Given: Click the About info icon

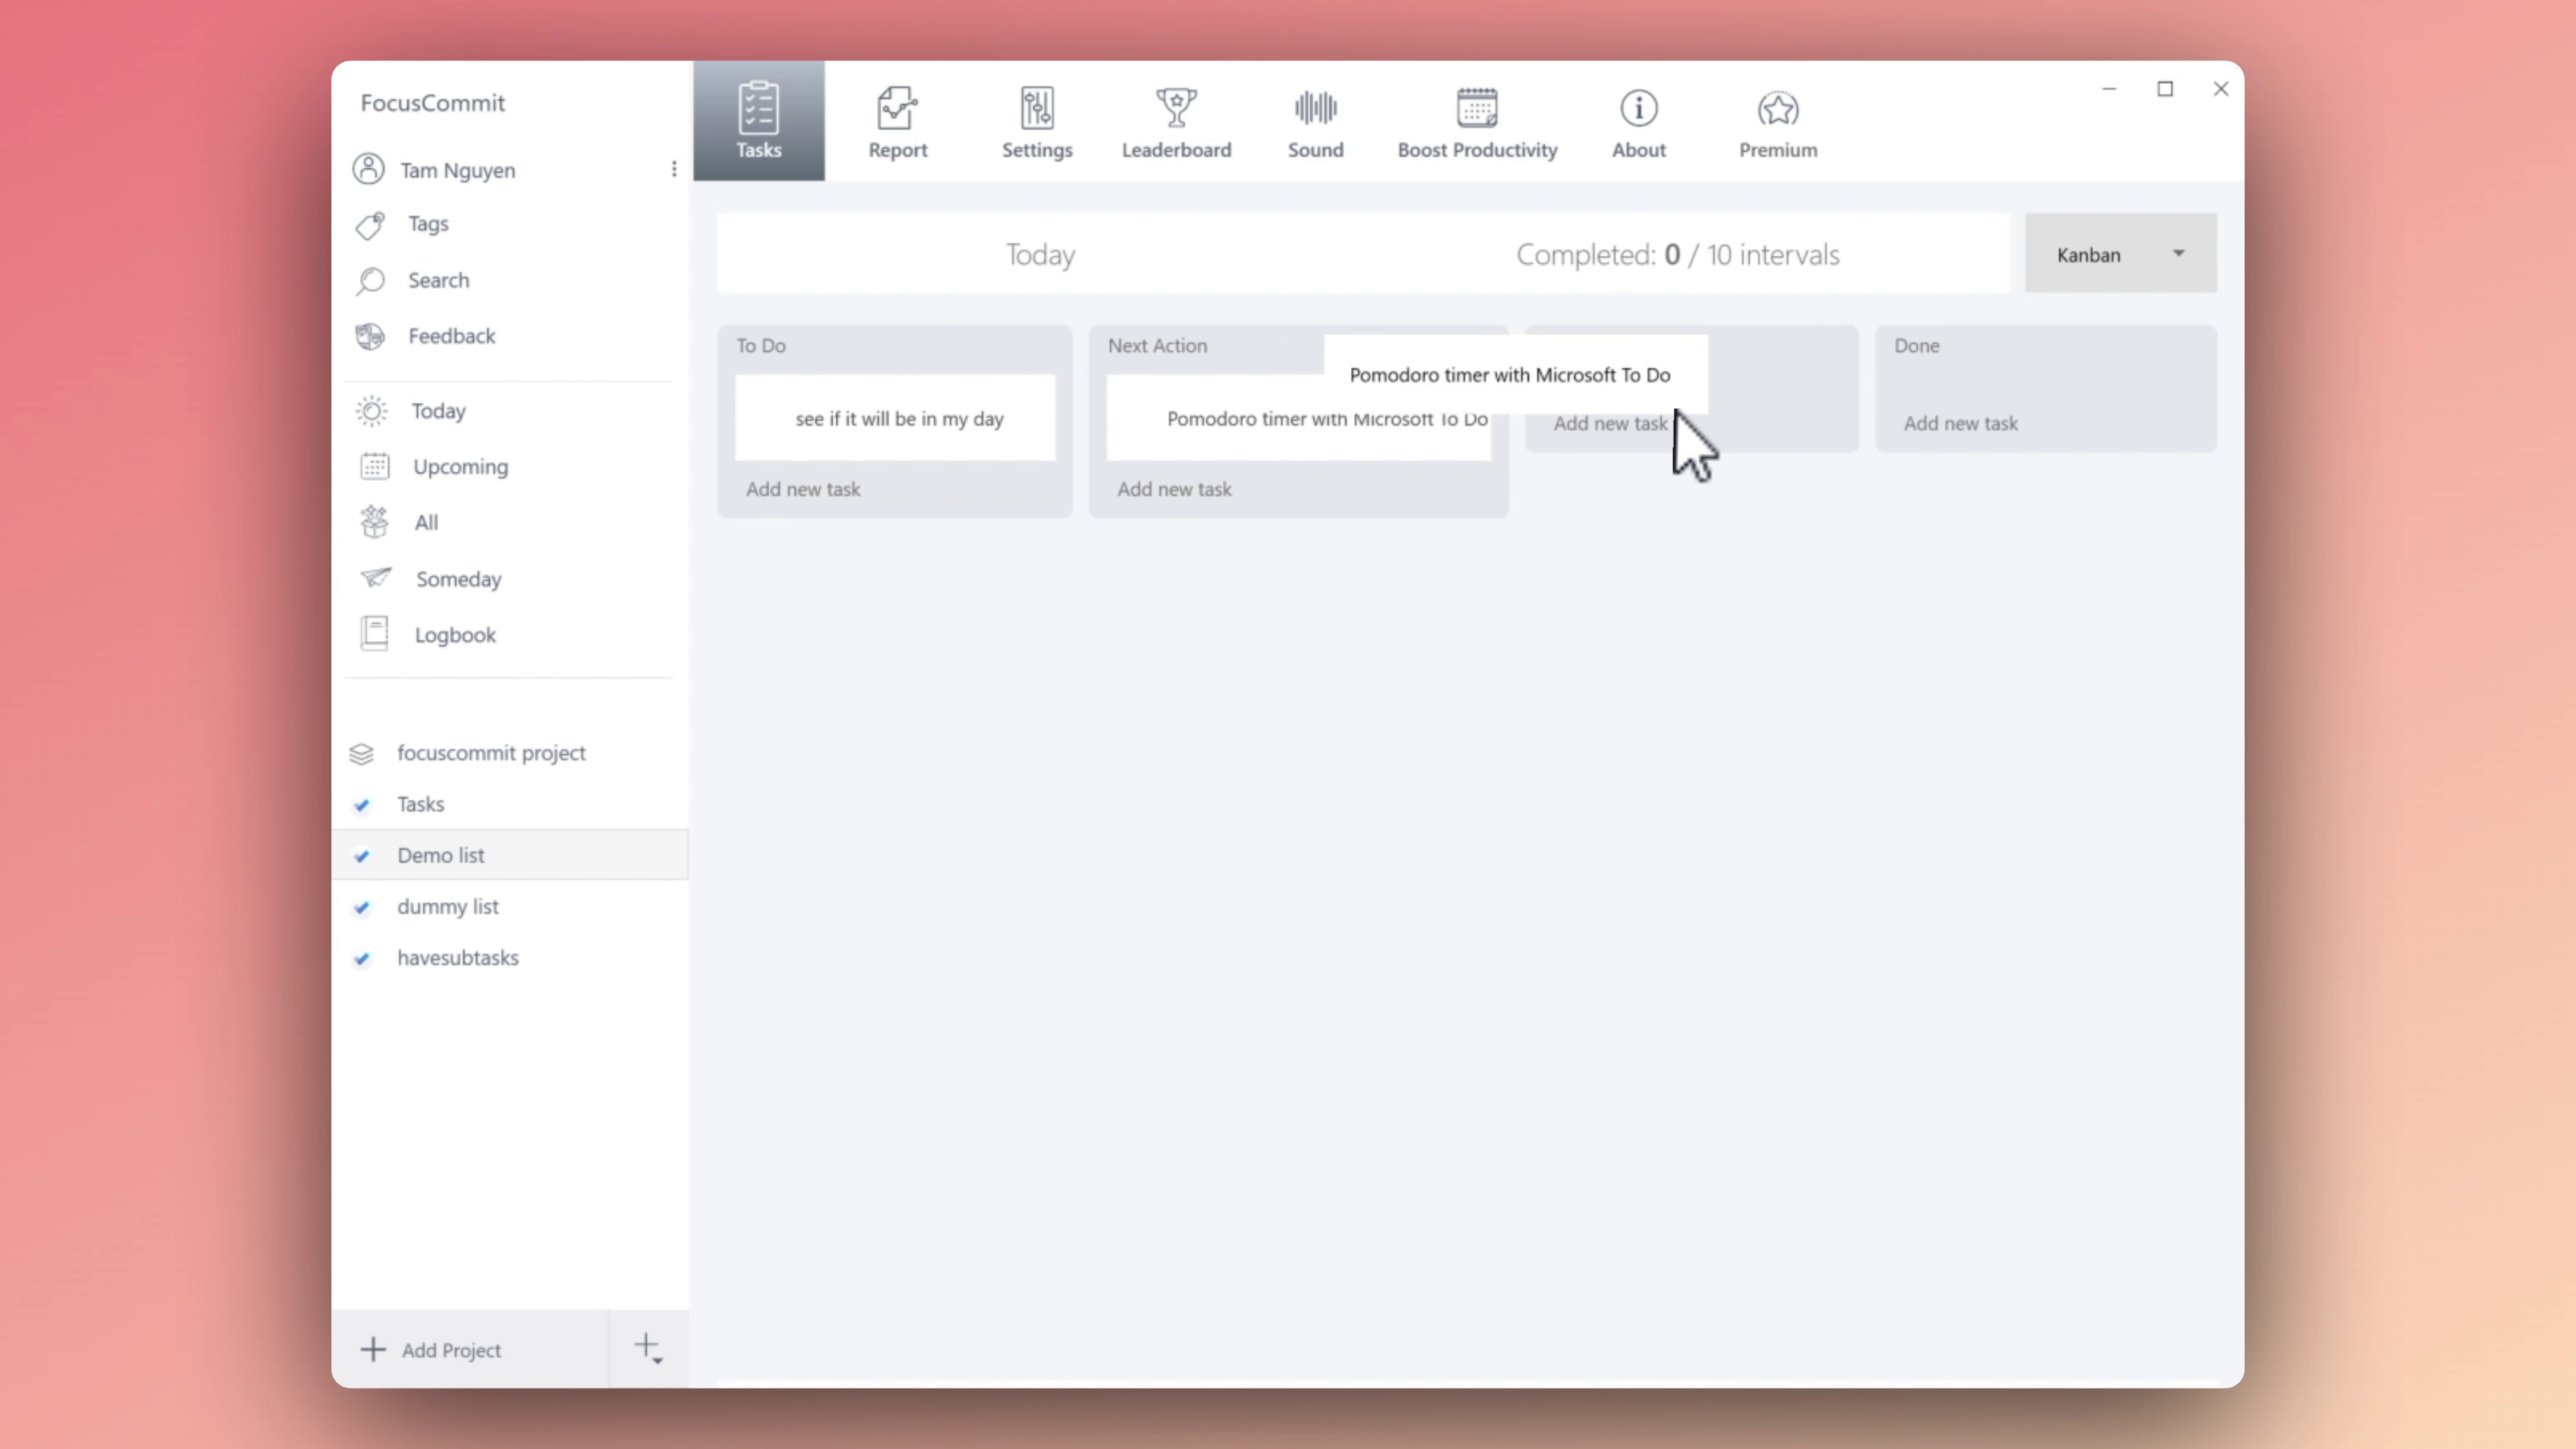Looking at the screenshot, I should click(1638, 108).
